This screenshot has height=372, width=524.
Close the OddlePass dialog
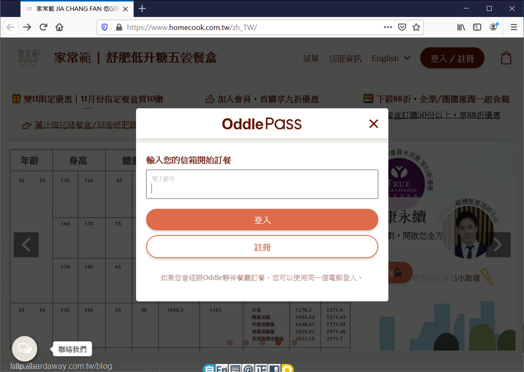pos(374,124)
